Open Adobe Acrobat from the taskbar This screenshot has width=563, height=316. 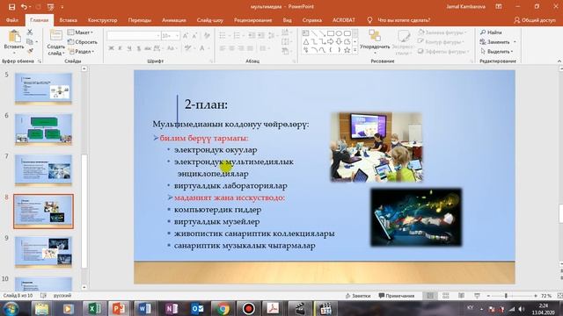[274, 308]
